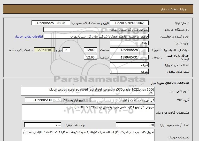Click the label تعداد / مقدار مورد نیاز
The image size is (199, 141).
point(175,125)
